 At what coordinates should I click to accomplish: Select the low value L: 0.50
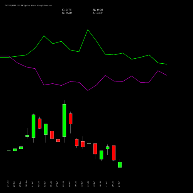click(98, 13)
